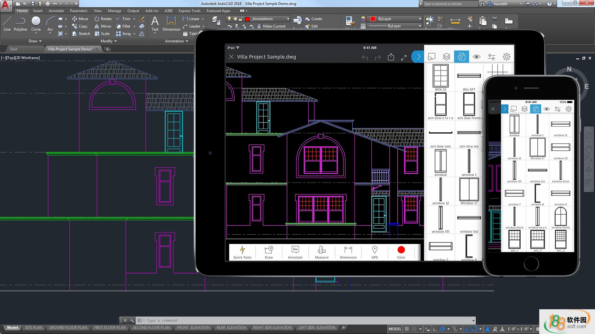Open Layers panel icon on iPad
This screenshot has height=334, width=595.
coord(446,57)
